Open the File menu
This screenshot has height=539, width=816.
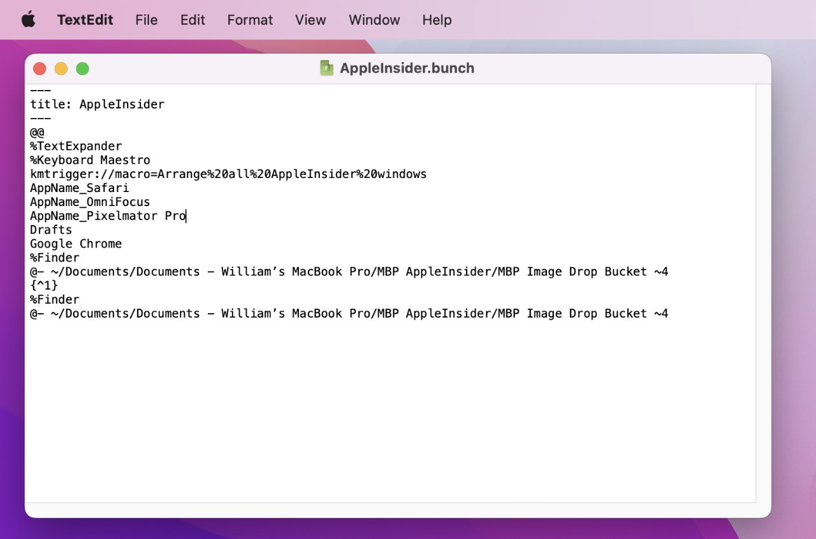point(147,20)
